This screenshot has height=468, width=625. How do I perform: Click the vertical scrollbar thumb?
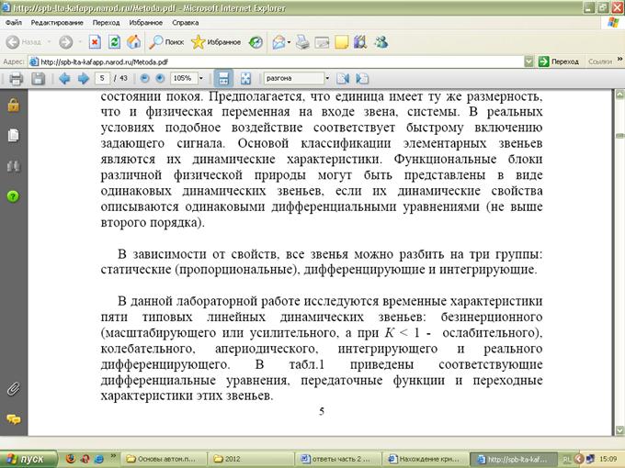619,136
